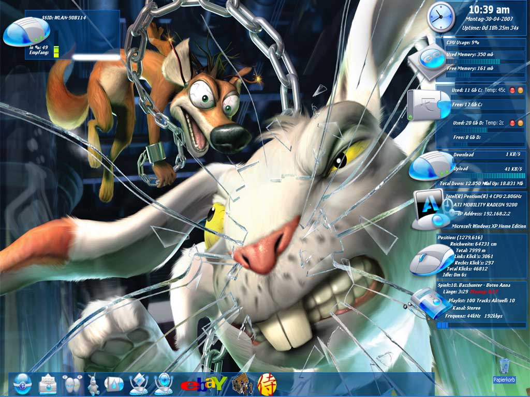Click the in %: 49 signal value
Viewport: 530px width, 397px height.
(x=38, y=47)
